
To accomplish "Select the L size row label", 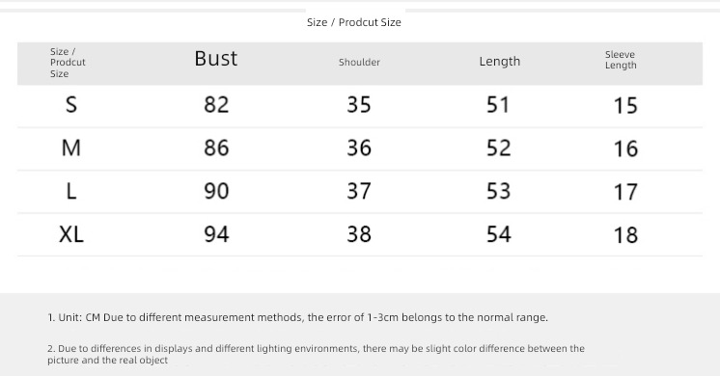I will tap(71, 191).
